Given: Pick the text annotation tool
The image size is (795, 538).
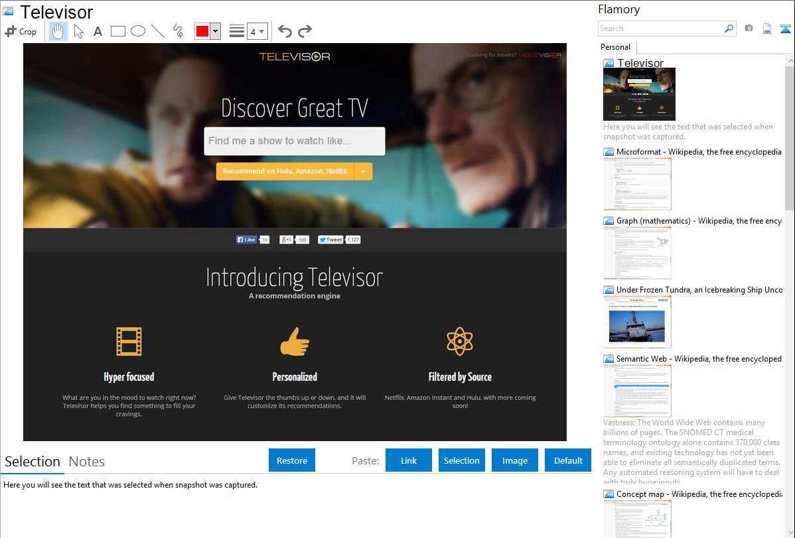Looking at the screenshot, I should pyautogui.click(x=98, y=31).
